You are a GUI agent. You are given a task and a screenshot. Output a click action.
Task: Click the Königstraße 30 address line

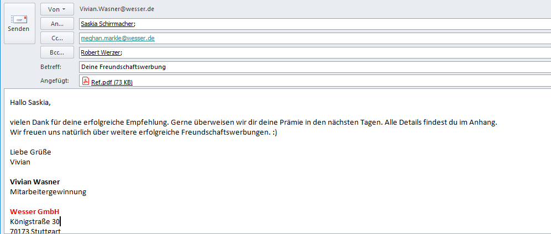pyautogui.click(x=35, y=222)
